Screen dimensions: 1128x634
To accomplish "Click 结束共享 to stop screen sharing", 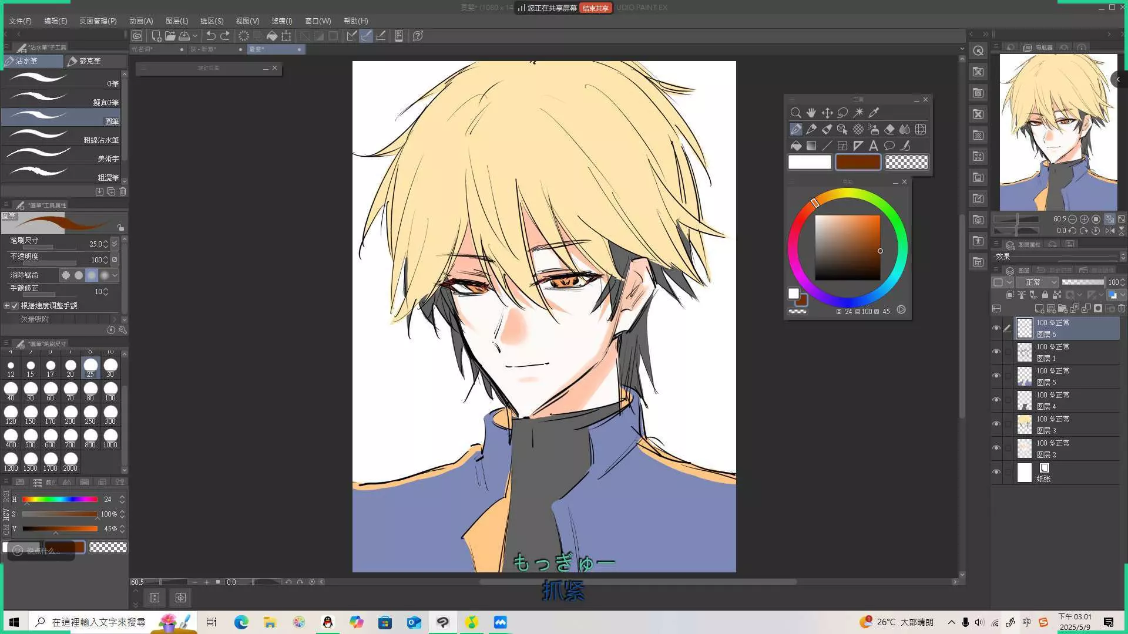I will [x=595, y=8].
